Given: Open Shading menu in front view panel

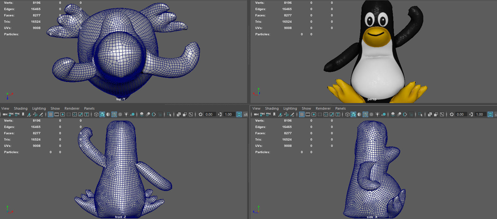Looking at the screenshot, I should point(21,108).
